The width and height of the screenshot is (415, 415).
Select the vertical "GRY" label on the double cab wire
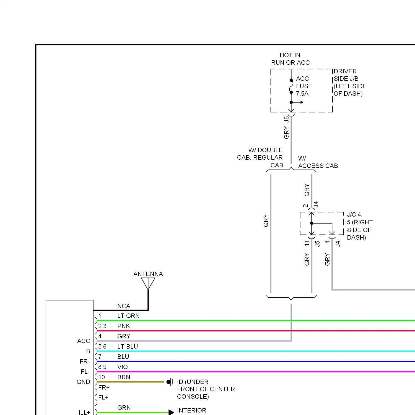click(266, 221)
